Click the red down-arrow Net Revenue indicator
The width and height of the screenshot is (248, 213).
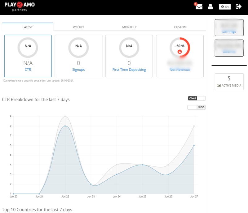tap(179, 52)
